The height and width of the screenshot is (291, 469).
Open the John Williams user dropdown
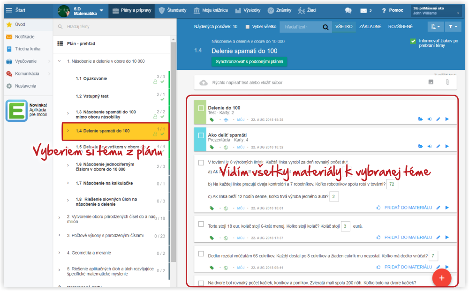(x=436, y=11)
